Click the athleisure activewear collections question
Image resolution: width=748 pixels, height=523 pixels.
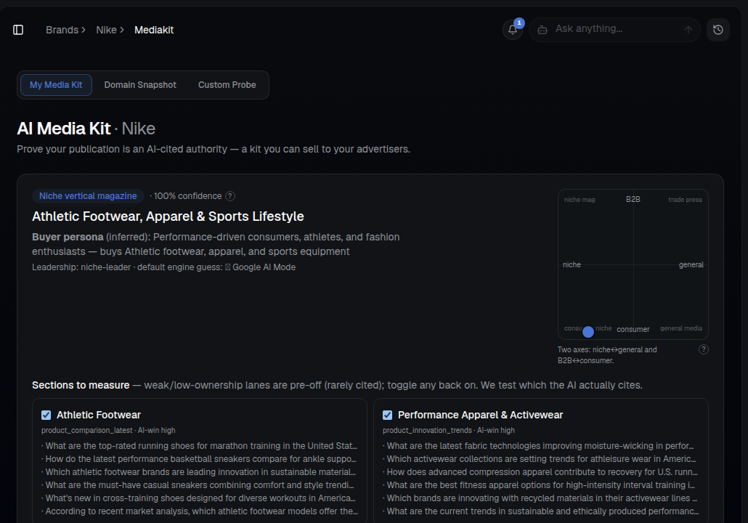(540, 459)
